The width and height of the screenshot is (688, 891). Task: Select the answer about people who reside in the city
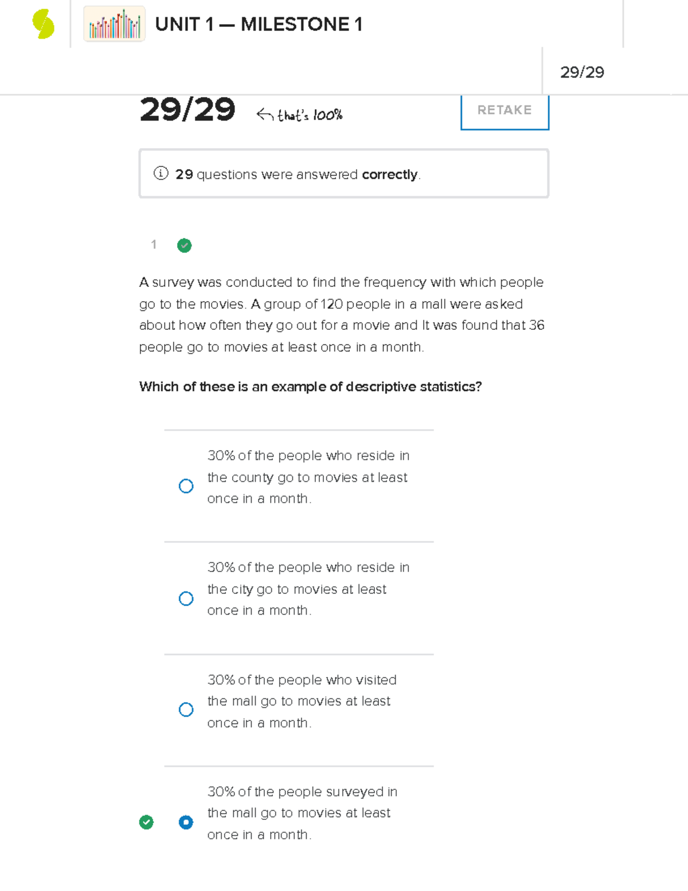pyautogui.click(x=186, y=598)
